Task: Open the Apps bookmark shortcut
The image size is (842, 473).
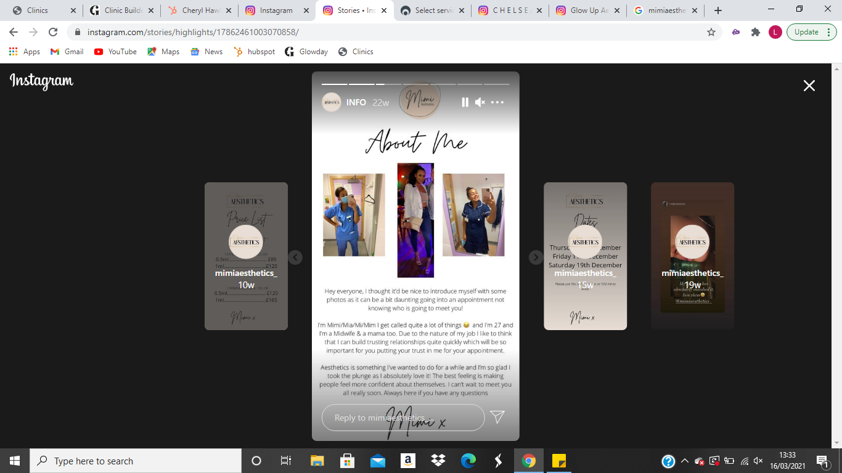Action: point(25,52)
